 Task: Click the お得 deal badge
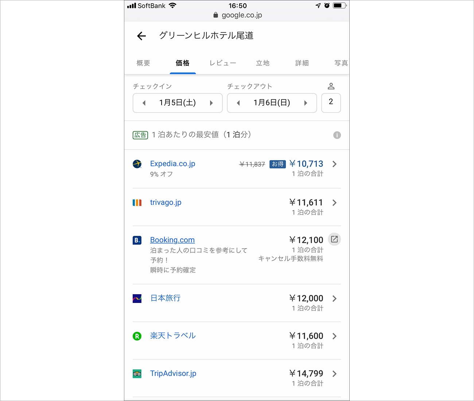click(278, 164)
